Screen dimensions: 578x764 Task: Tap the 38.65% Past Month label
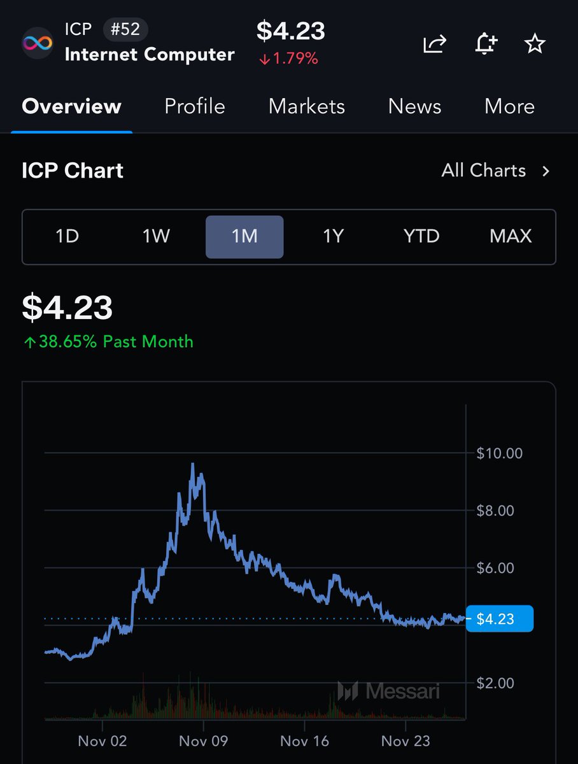(108, 342)
